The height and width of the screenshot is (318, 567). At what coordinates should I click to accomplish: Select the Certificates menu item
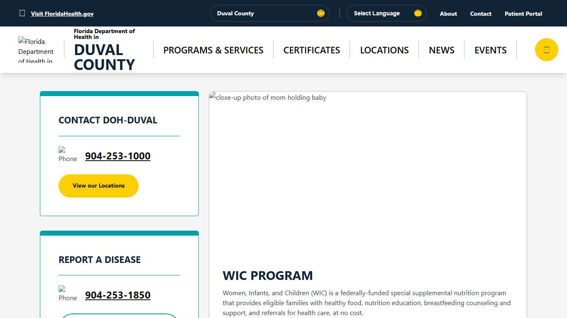tap(312, 50)
